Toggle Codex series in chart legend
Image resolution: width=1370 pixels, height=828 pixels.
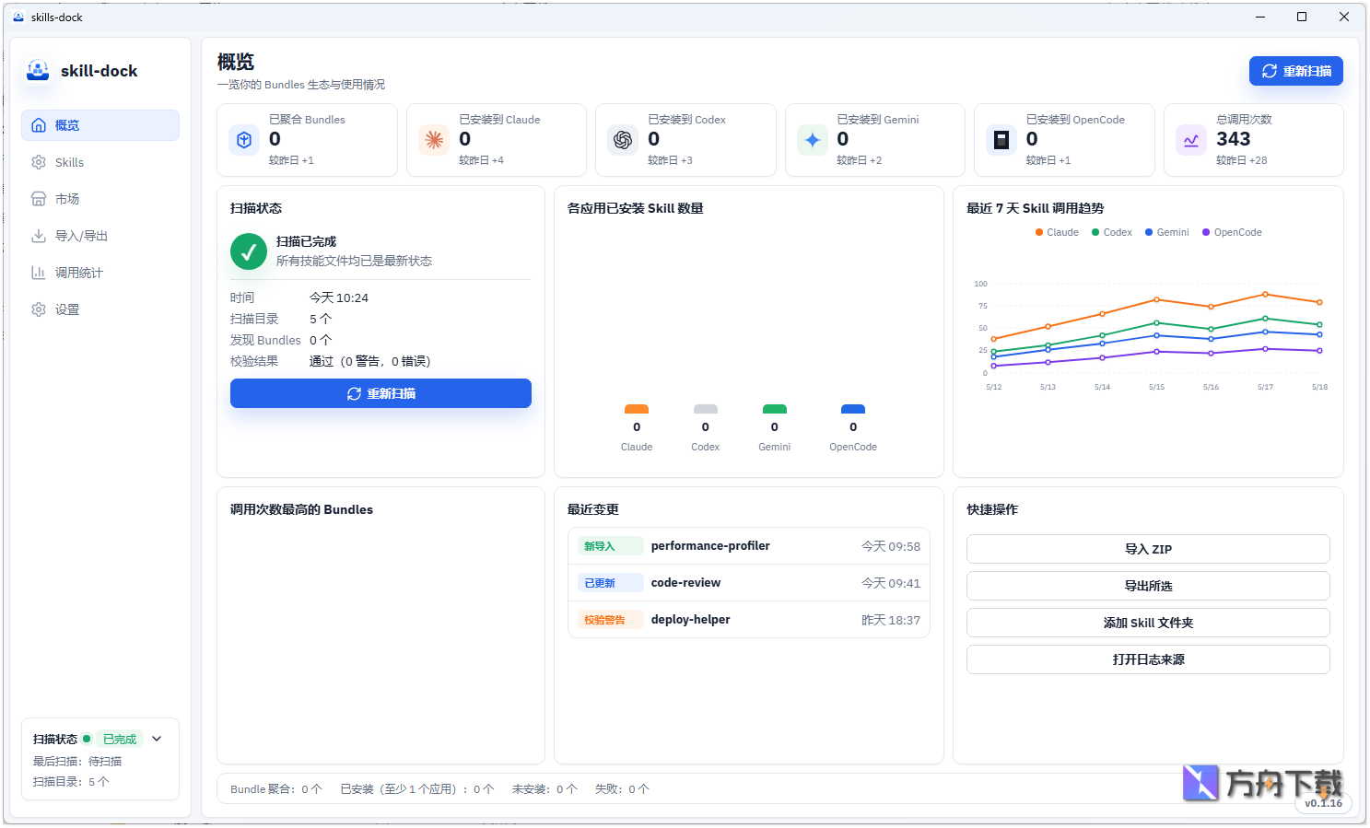[1112, 232]
